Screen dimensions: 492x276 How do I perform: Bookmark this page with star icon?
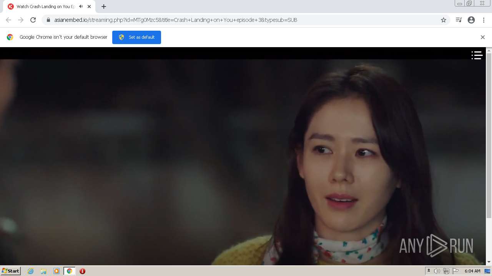pos(444,20)
